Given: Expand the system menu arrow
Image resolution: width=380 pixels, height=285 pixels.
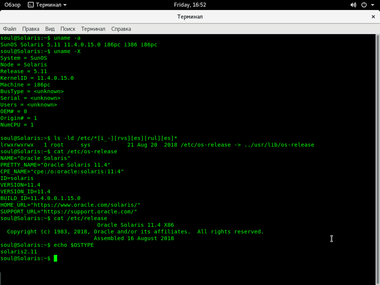Looking at the screenshot, I should [x=373, y=5].
